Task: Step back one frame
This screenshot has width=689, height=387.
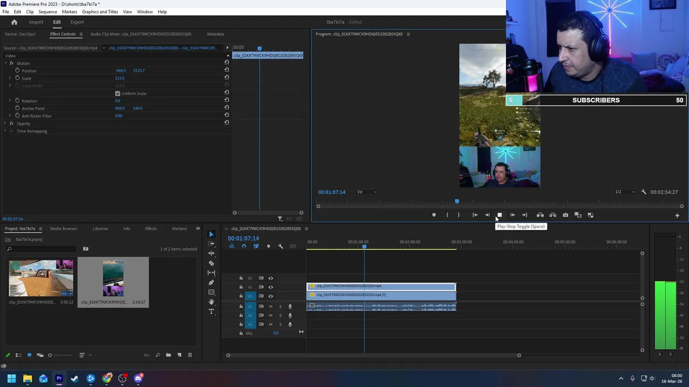Action: (x=487, y=215)
